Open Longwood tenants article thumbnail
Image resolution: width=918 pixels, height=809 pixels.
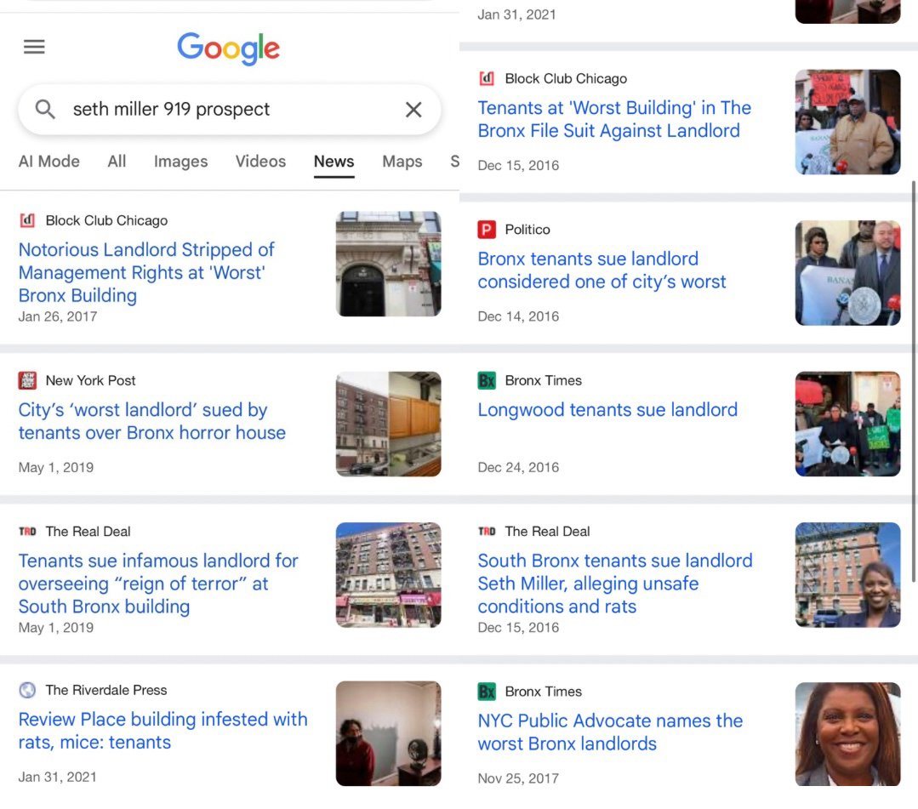847,424
